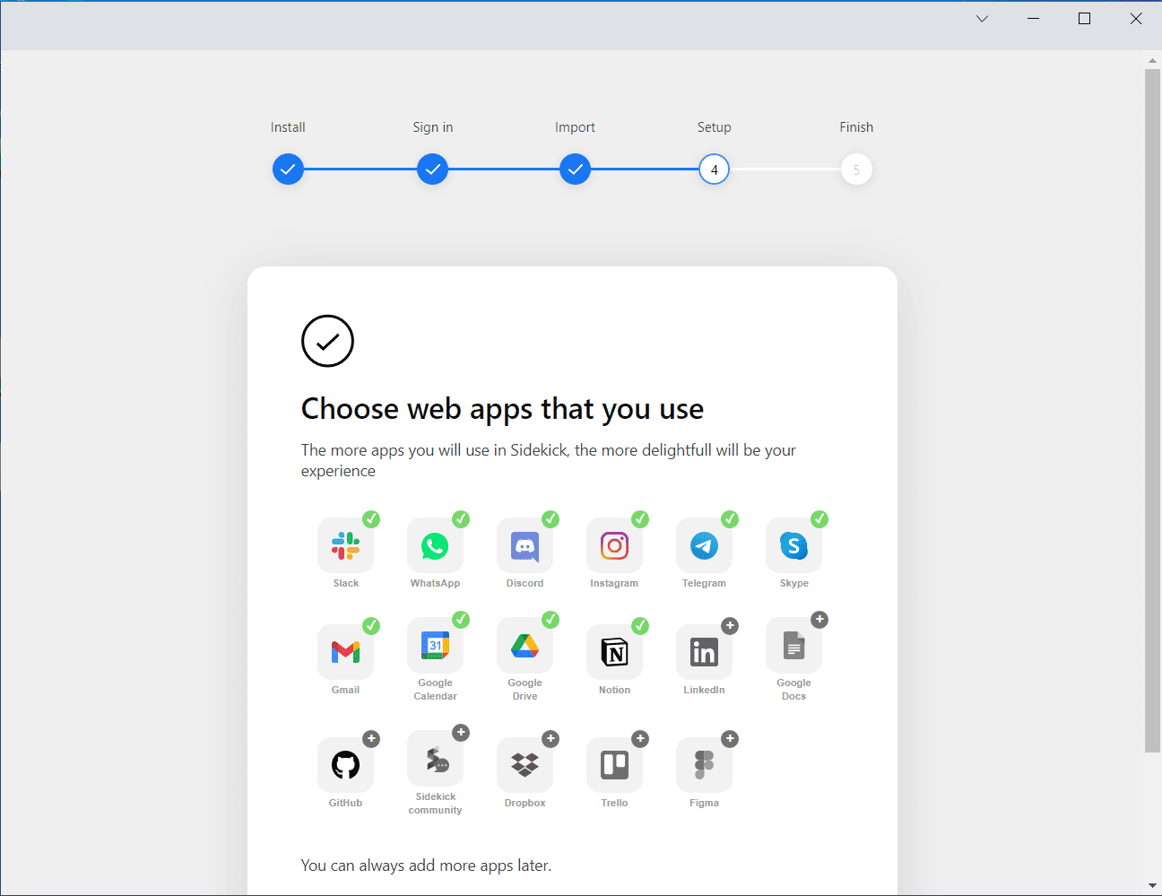Choose the Notion app icon
This screenshot has width=1162, height=896.
614,652
